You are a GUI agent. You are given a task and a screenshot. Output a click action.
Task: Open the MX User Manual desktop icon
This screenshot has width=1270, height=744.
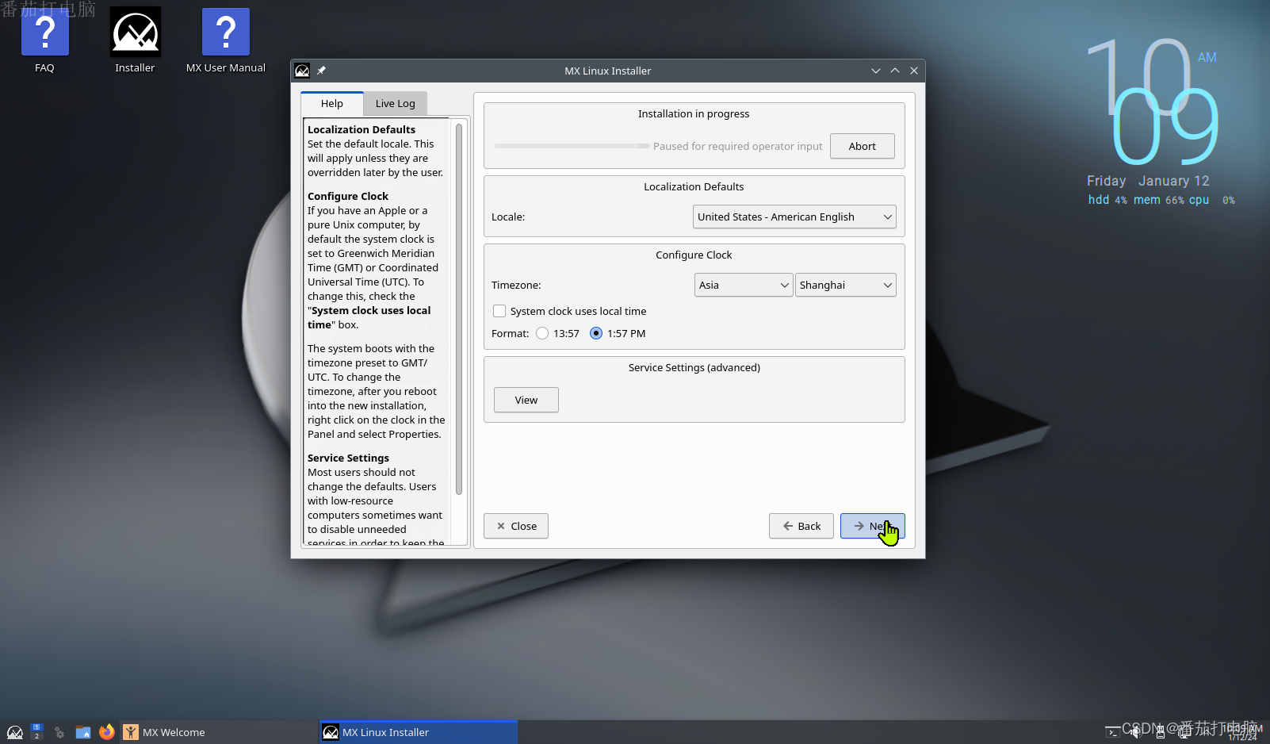coord(226,40)
